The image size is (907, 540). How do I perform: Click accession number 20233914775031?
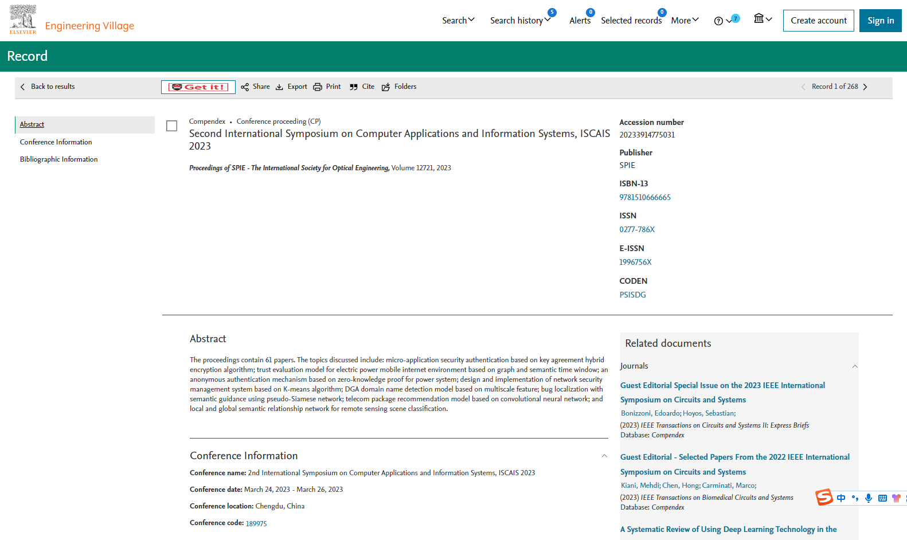[647, 135]
